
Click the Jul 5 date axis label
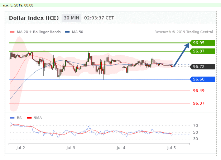(x=171, y=148)
